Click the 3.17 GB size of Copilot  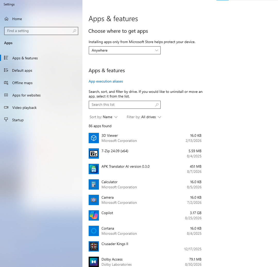[196, 213]
